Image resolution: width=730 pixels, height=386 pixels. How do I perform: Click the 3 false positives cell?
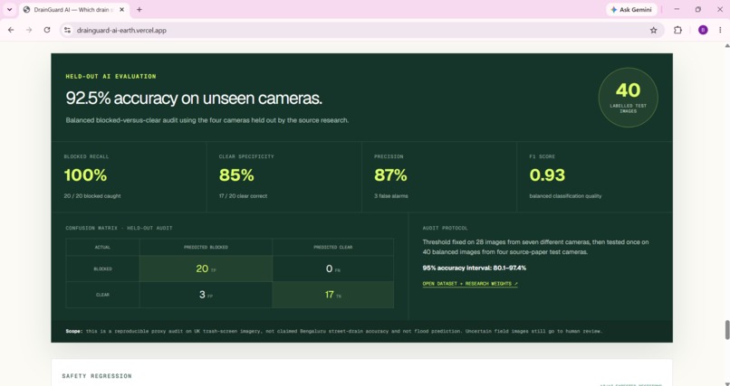click(x=206, y=295)
